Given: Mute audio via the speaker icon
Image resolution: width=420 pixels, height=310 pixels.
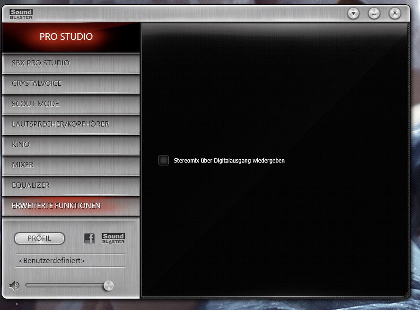Looking at the screenshot, I should (x=14, y=285).
